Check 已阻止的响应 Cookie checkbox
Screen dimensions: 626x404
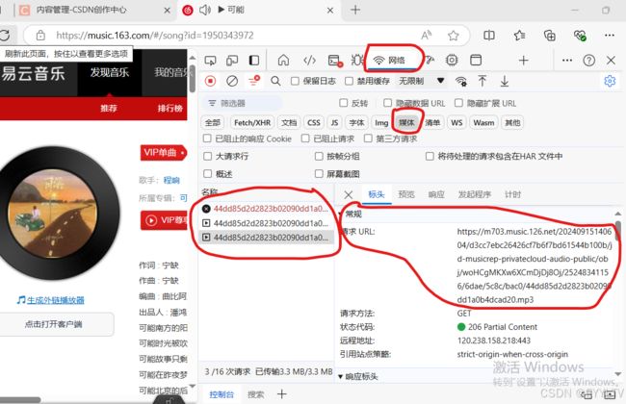(207, 139)
